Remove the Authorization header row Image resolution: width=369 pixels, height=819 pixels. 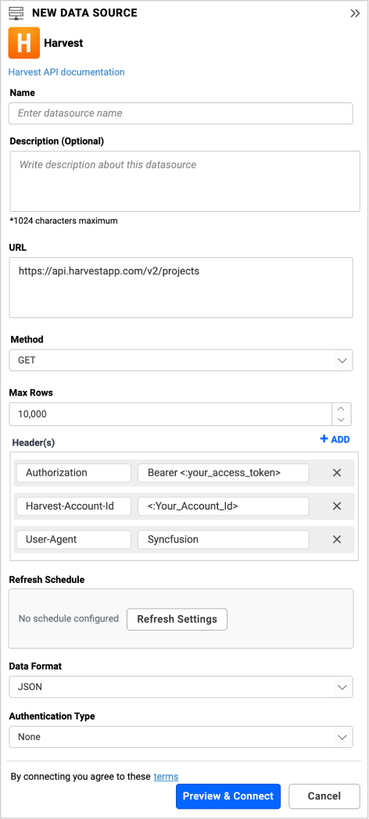337,473
